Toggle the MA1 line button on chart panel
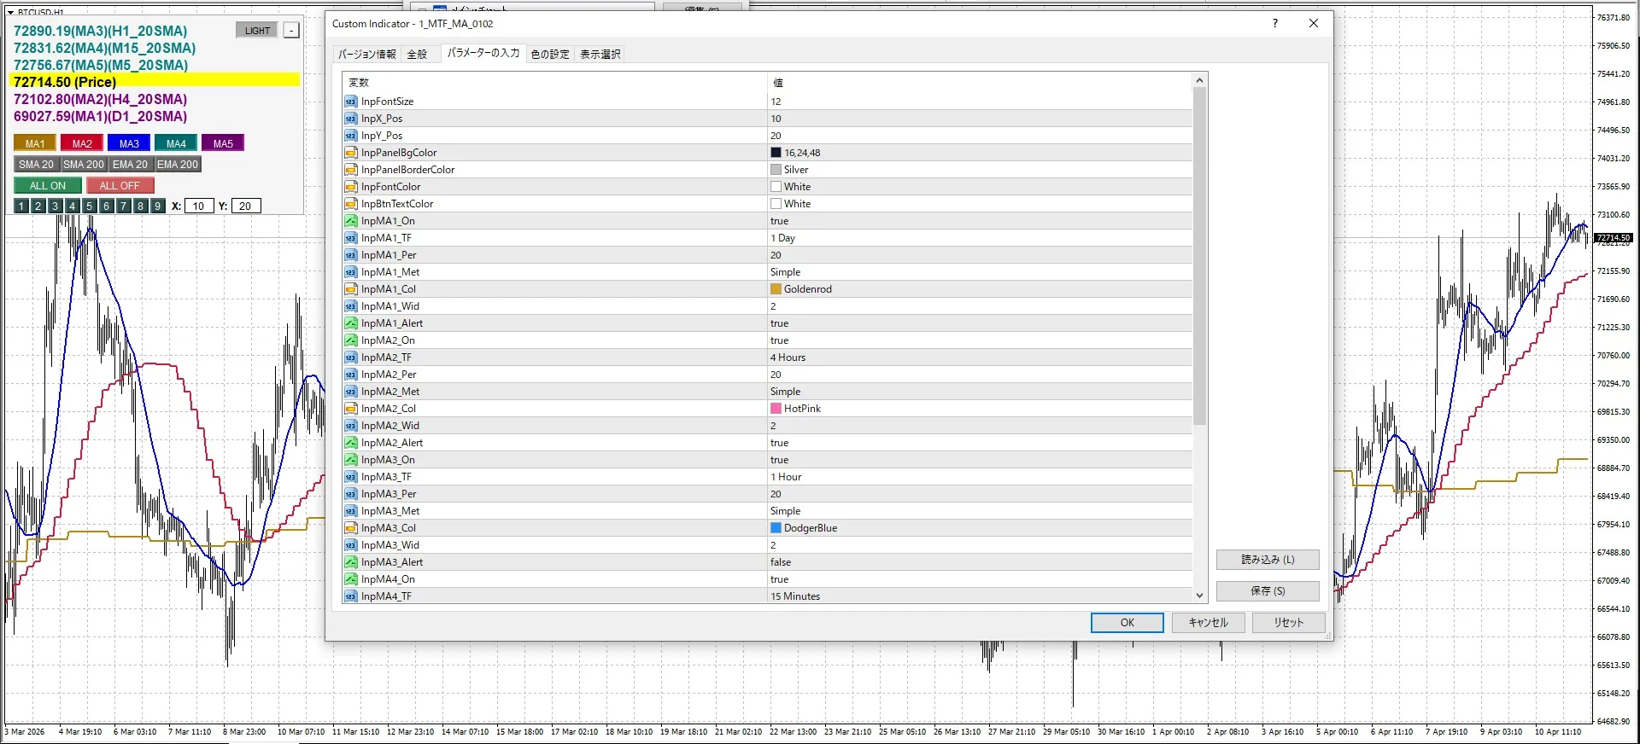1640x744 pixels. (35, 143)
